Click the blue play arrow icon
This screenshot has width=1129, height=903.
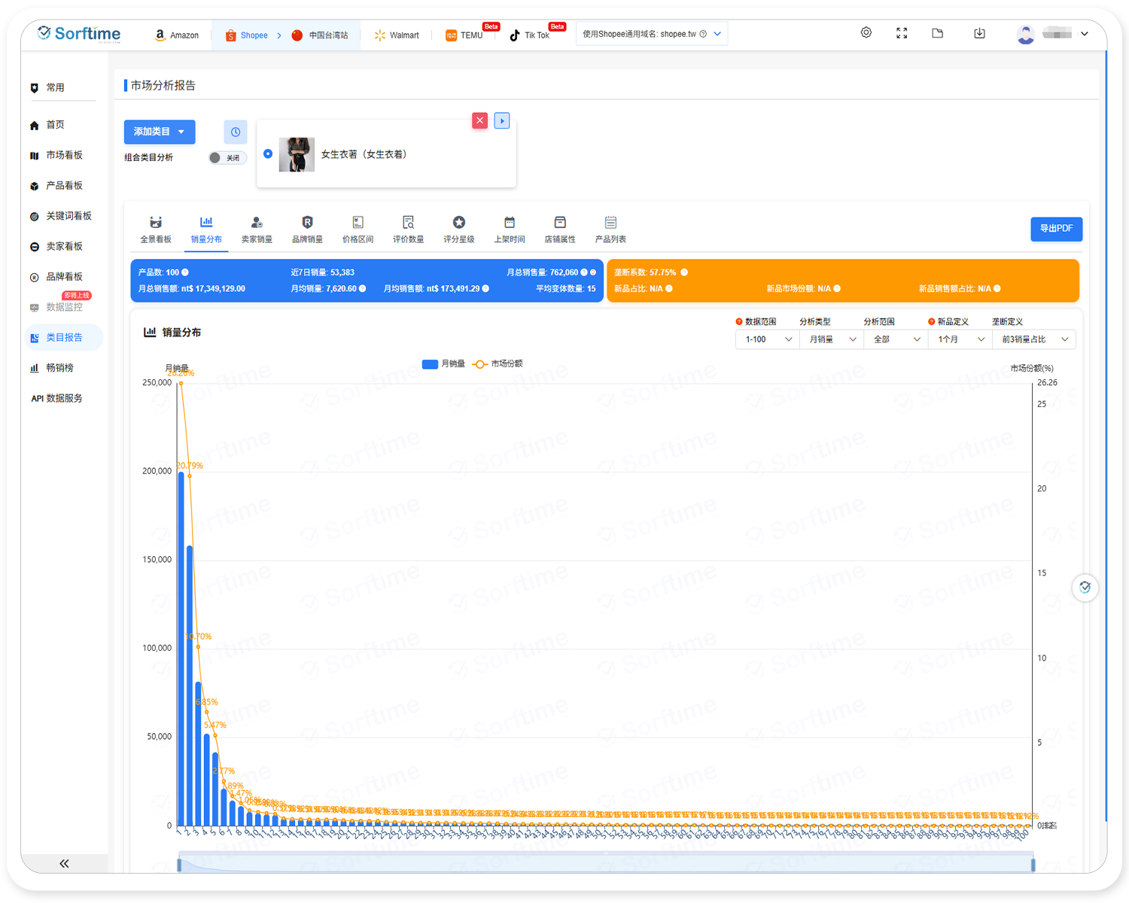pyautogui.click(x=502, y=120)
